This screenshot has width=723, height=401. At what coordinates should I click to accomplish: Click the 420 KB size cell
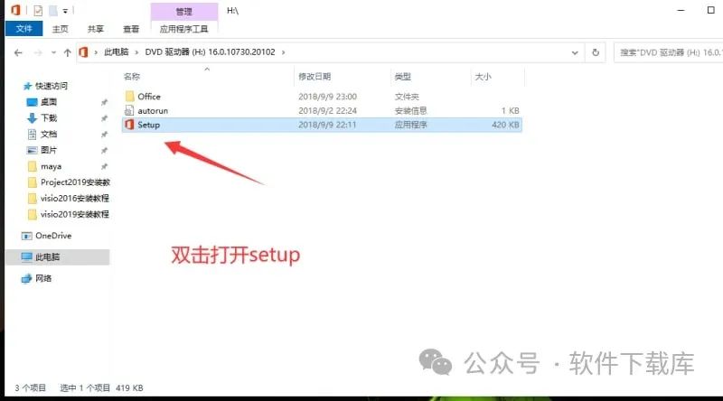coord(505,125)
